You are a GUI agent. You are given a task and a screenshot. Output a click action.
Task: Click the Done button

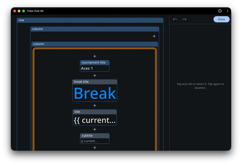click(221, 19)
